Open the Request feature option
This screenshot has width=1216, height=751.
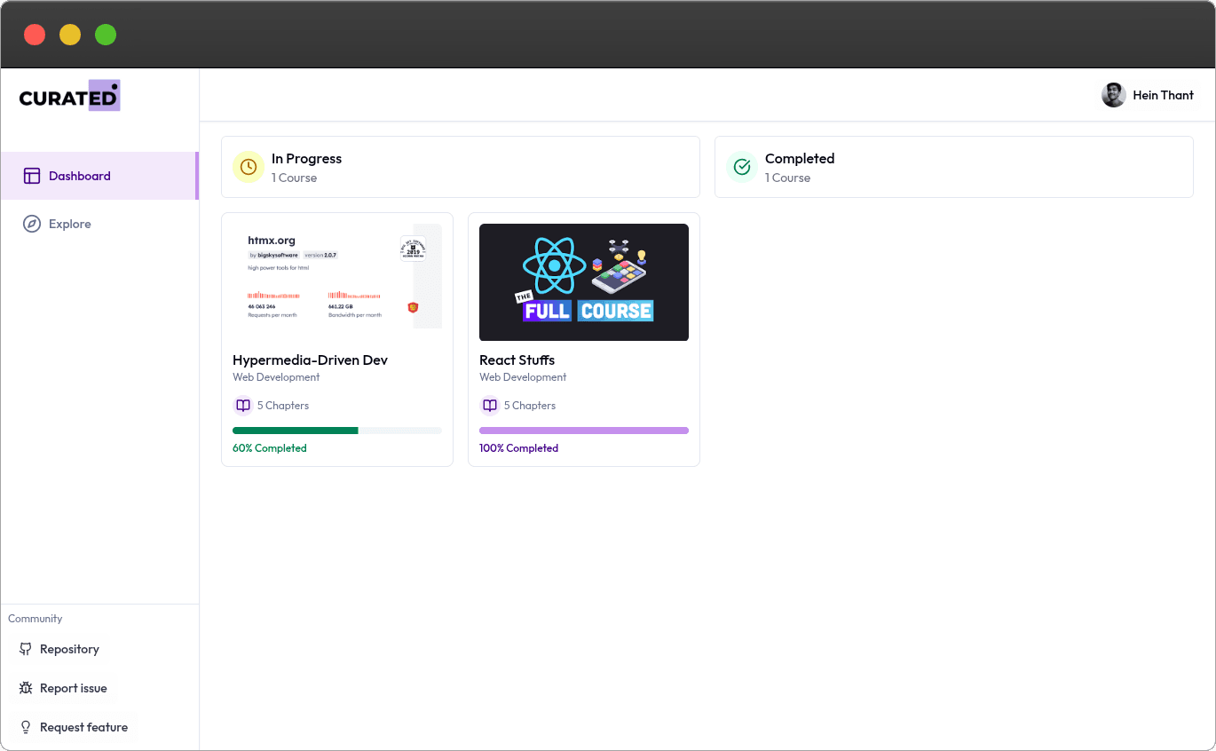click(83, 727)
